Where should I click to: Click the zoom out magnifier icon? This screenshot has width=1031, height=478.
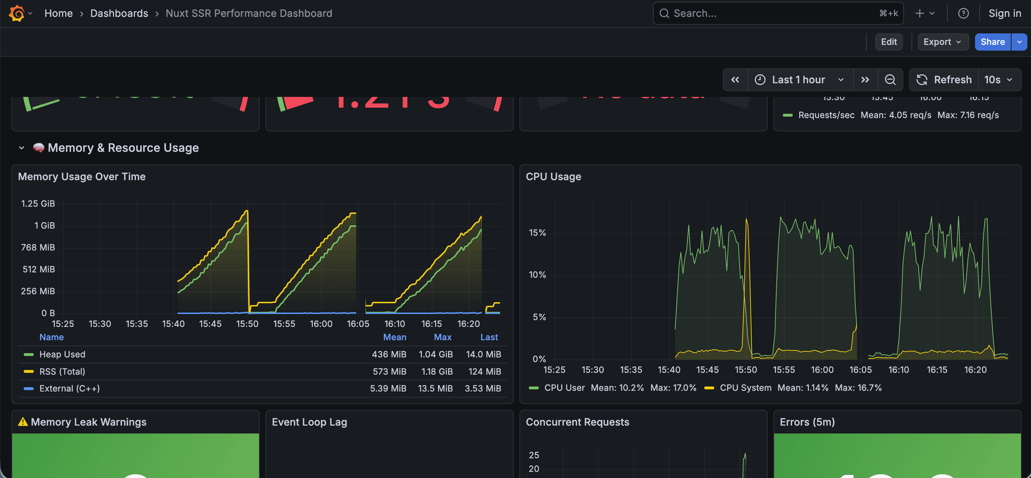[x=890, y=79]
